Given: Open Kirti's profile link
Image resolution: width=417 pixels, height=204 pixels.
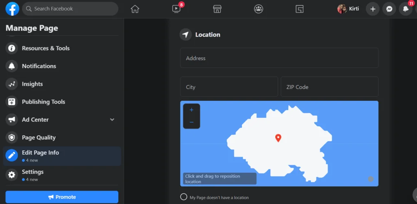Looking at the screenshot, I should [349, 9].
